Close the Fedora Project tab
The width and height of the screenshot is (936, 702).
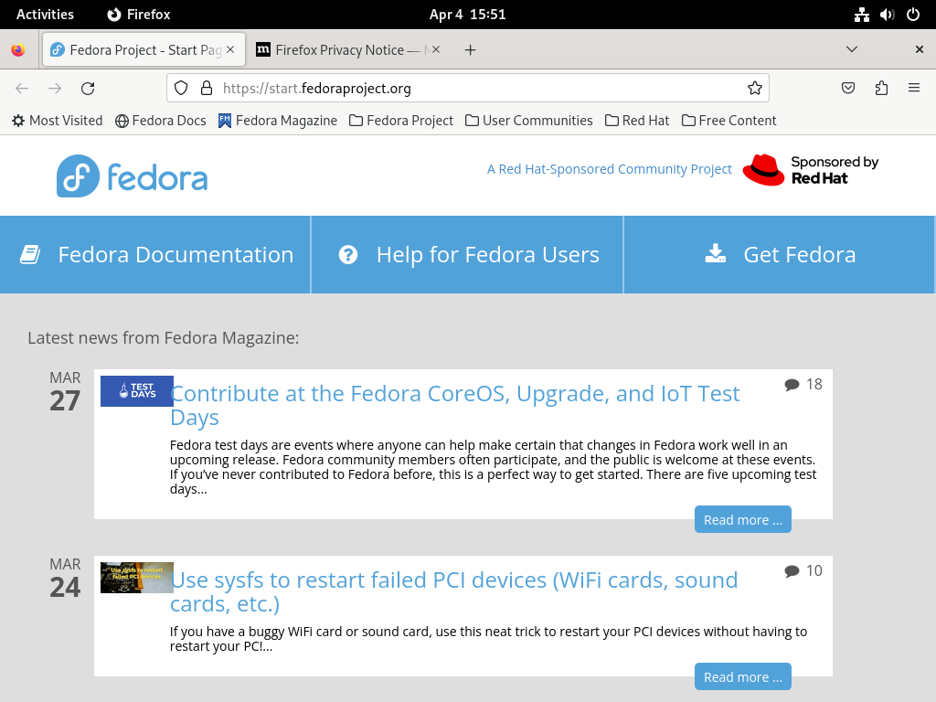230,49
